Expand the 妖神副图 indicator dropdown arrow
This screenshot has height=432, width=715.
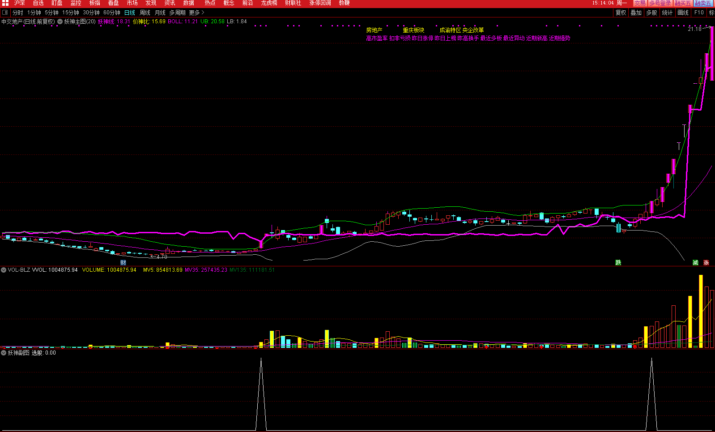(x=4, y=353)
